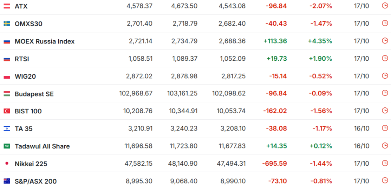Click the RTSI row clock icon
This screenshot has width=391, height=186.
coord(385,58)
